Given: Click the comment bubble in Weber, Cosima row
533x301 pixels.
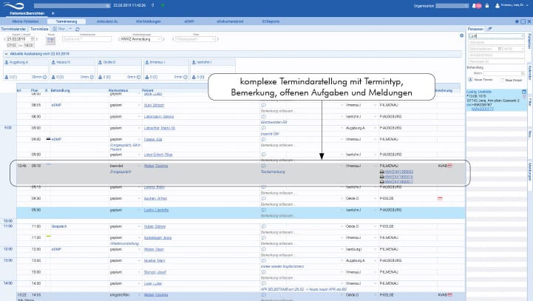Looking at the screenshot, I should (264, 165).
